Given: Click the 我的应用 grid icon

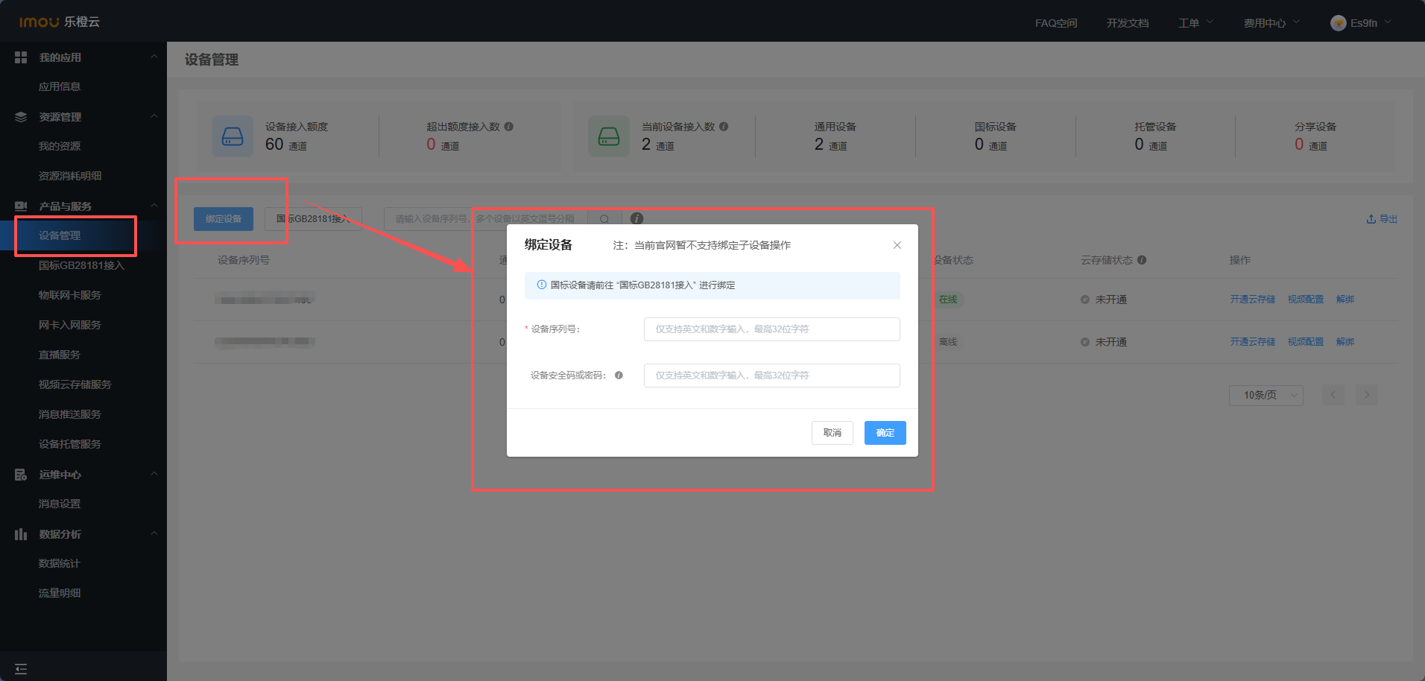Looking at the screenshot, I should pos(21,57).
